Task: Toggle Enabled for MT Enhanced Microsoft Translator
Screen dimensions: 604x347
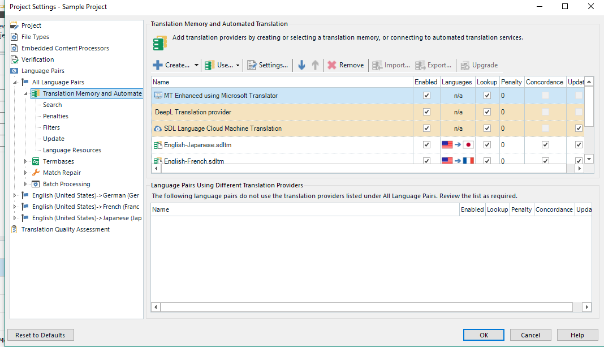Action: (x=426, y=96)
